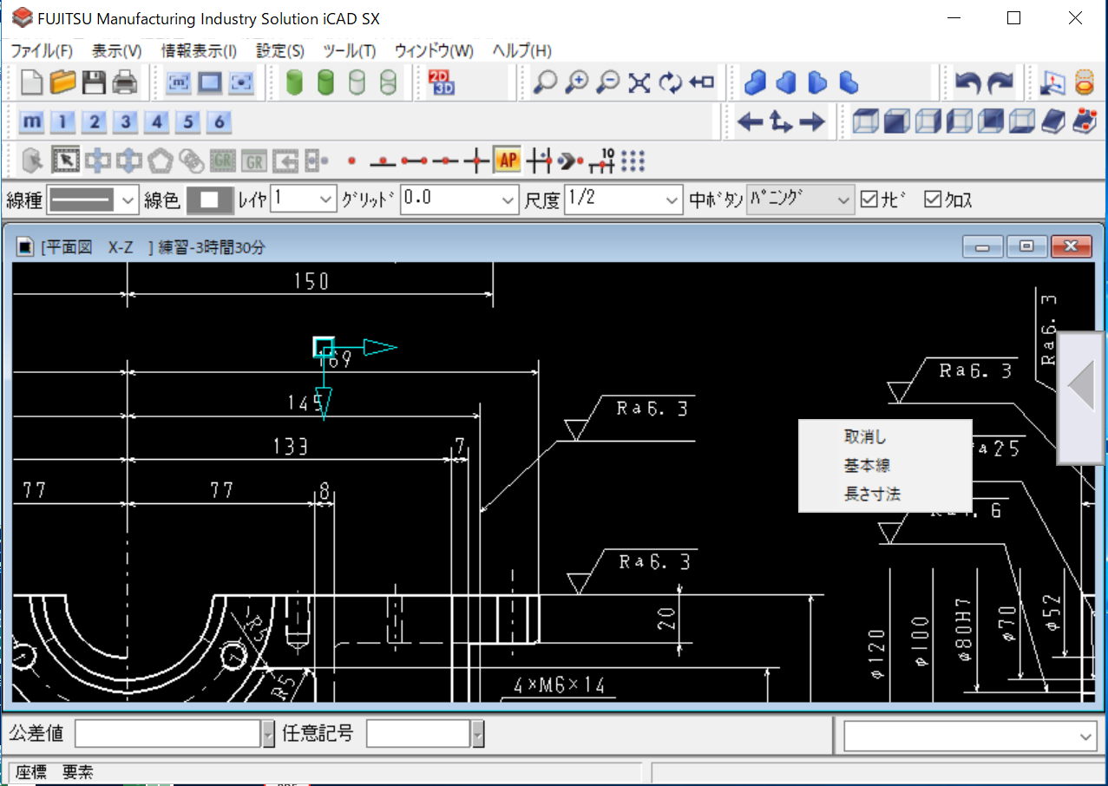Create a new file with the blank page icon
The width and height of the screenshot is (1108, 786).
[x=31, y=82]
